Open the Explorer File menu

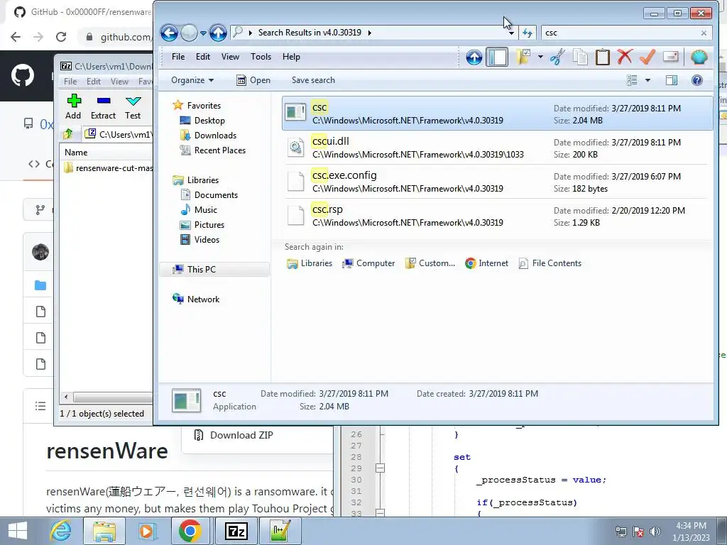(178, 57)
